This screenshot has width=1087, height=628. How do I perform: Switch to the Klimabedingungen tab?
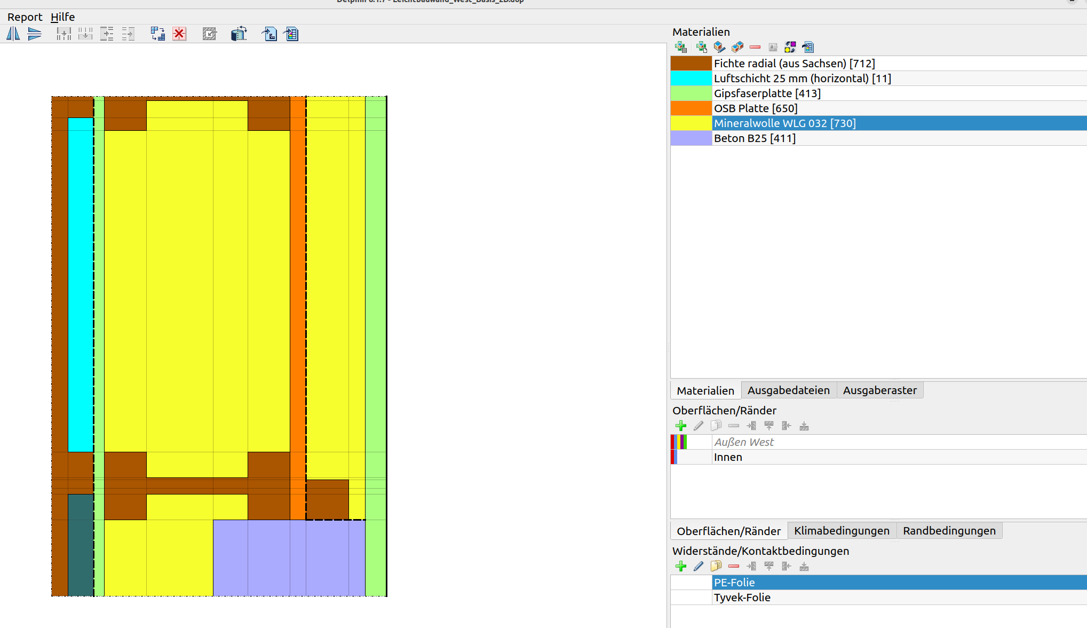coord(842,531)
